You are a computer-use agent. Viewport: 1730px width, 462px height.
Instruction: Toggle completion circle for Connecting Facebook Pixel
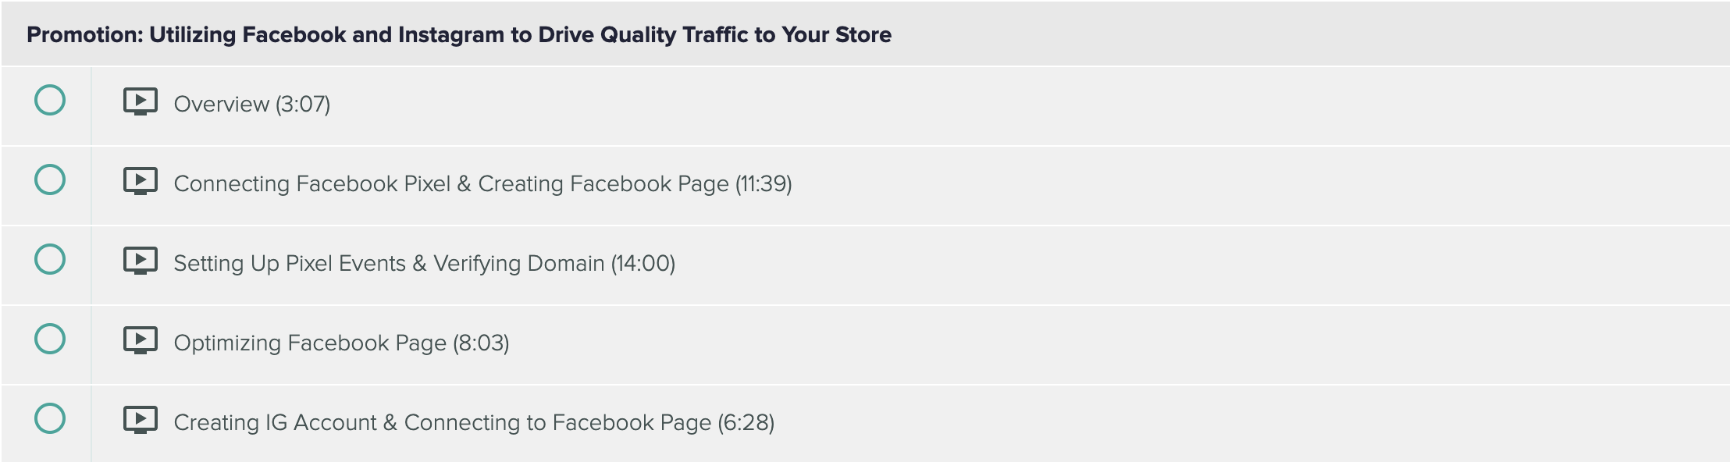point(50,179)
